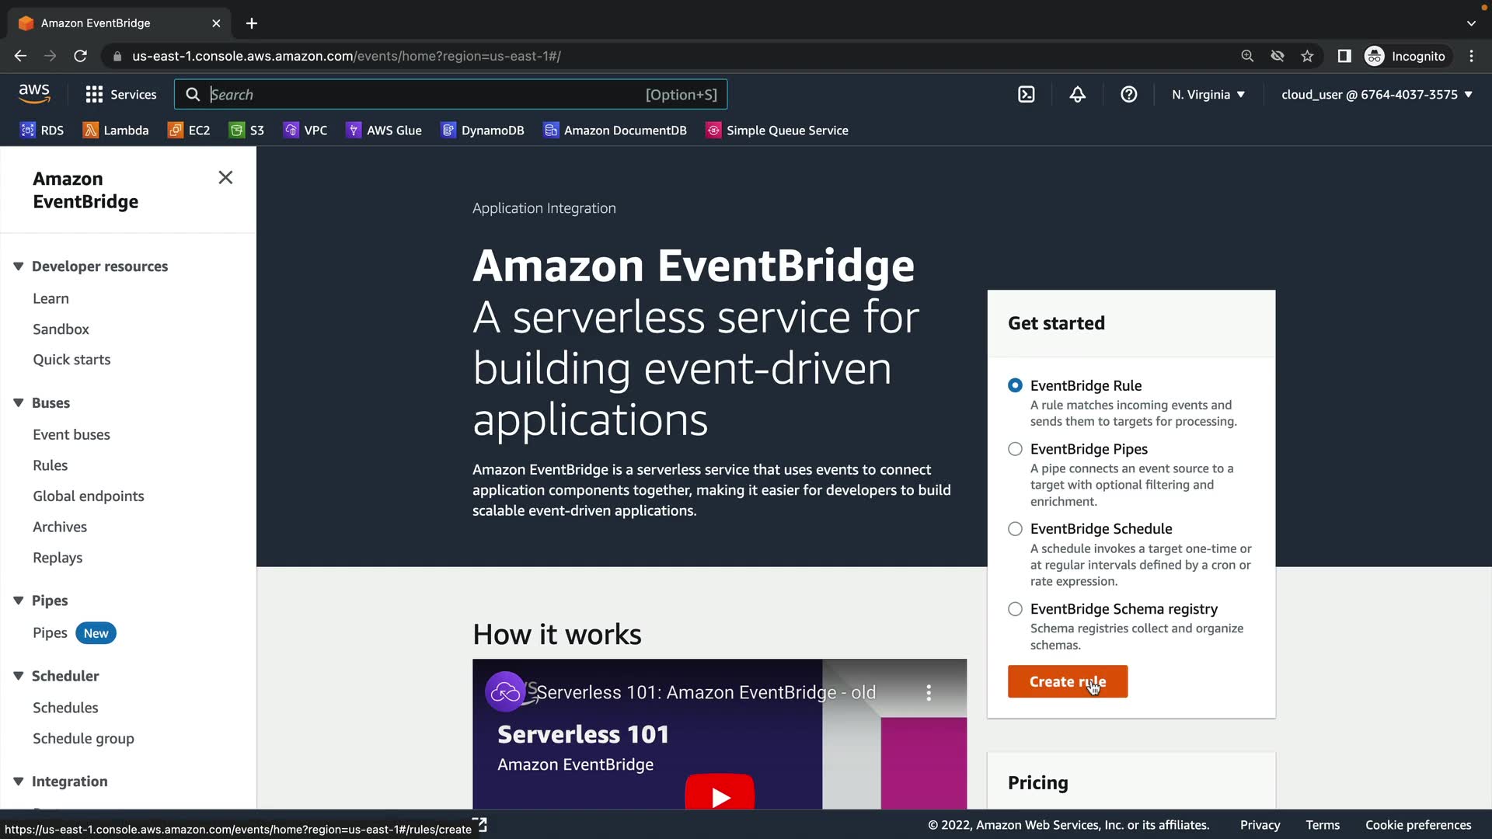
Task: Select the EventBridge Schedule radio option
Action: [1015, 529]
